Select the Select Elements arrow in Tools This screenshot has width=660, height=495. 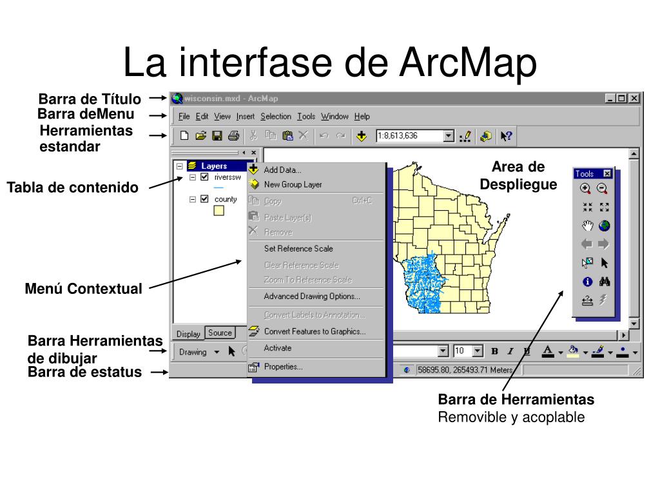(x=605, y=263)
